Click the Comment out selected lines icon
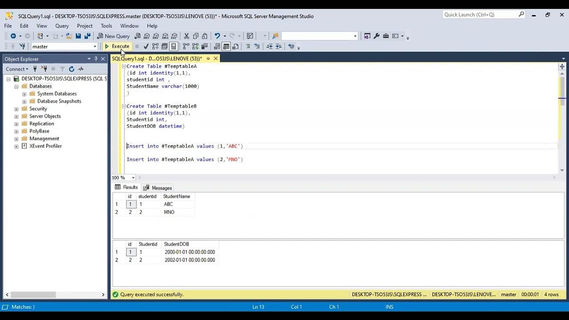The image size is (569, 320). [248, 46]
